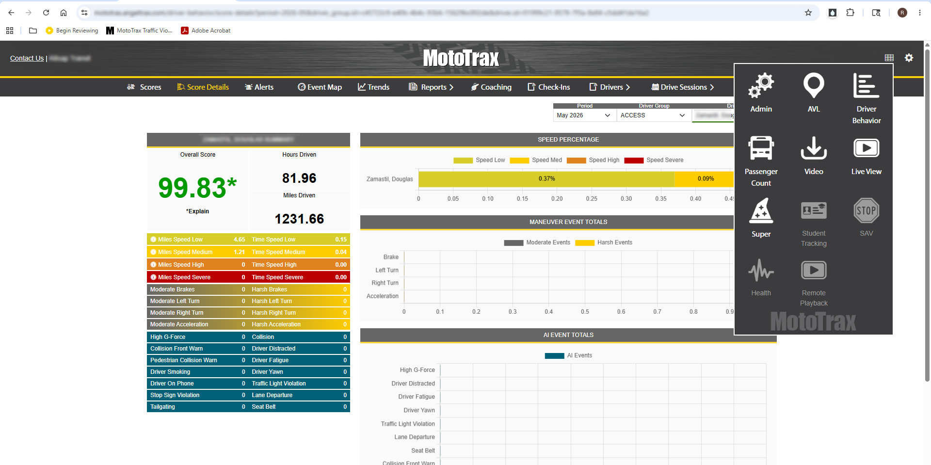Click the info icon beside Miles Speed Medium

point(153,252)
